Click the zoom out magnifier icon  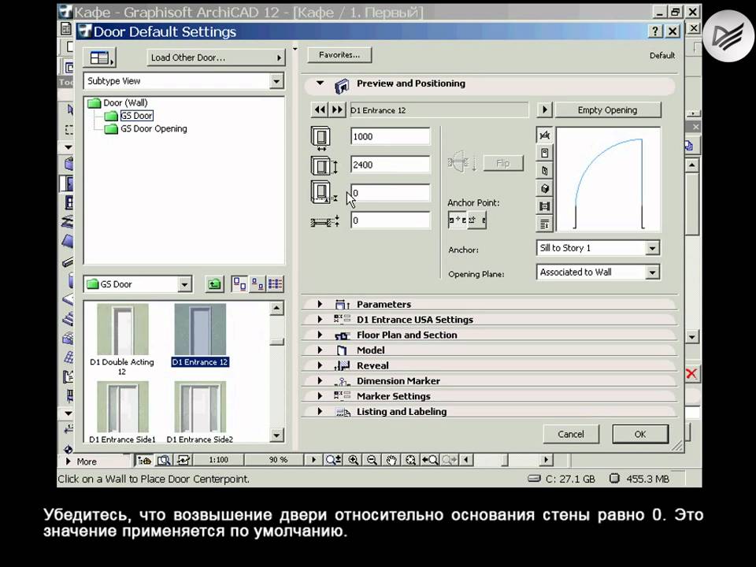[x=372, y=460]
